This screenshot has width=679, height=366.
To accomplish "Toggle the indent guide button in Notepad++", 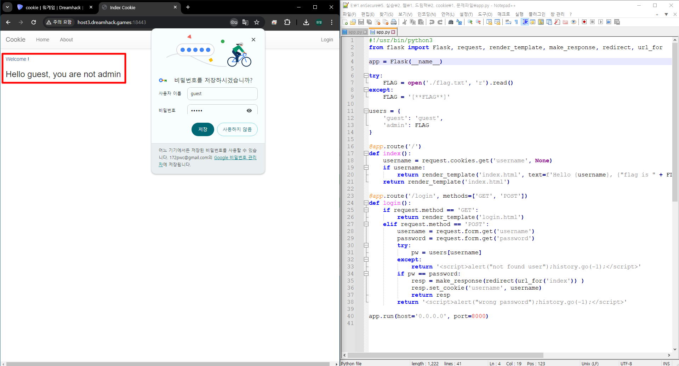I will pos(525,22).
